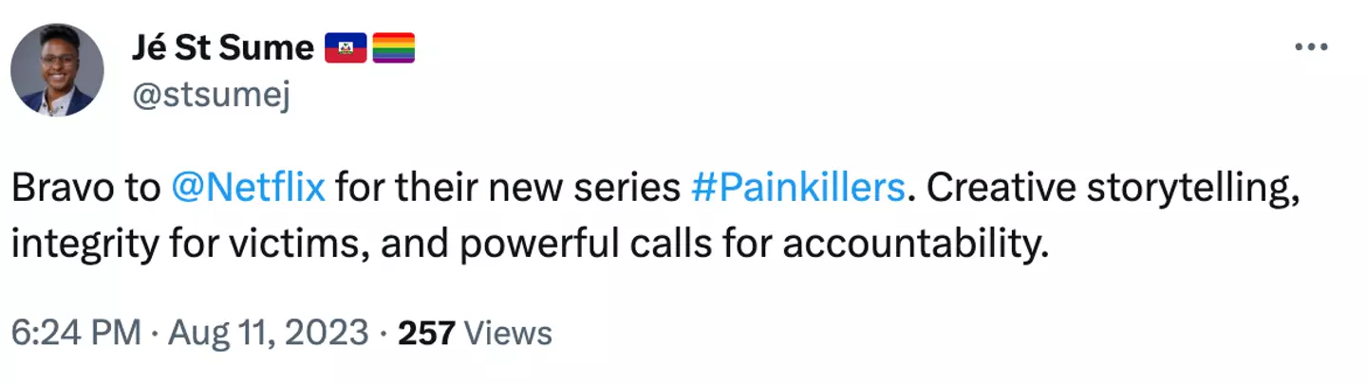
Task: Click the Views label
Action: click(x=509, y=333)
